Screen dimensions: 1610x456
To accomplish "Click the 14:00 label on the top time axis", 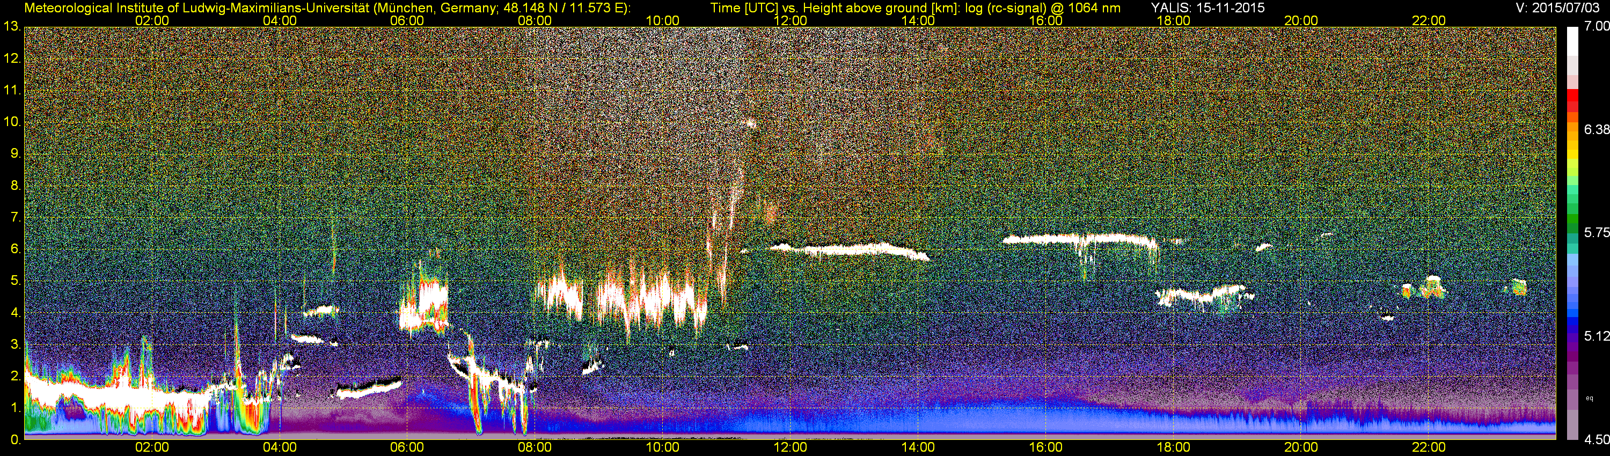I will click(918, 20).
